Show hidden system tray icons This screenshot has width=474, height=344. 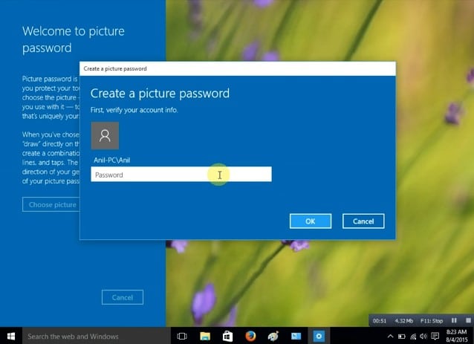[x=390, y=336]
